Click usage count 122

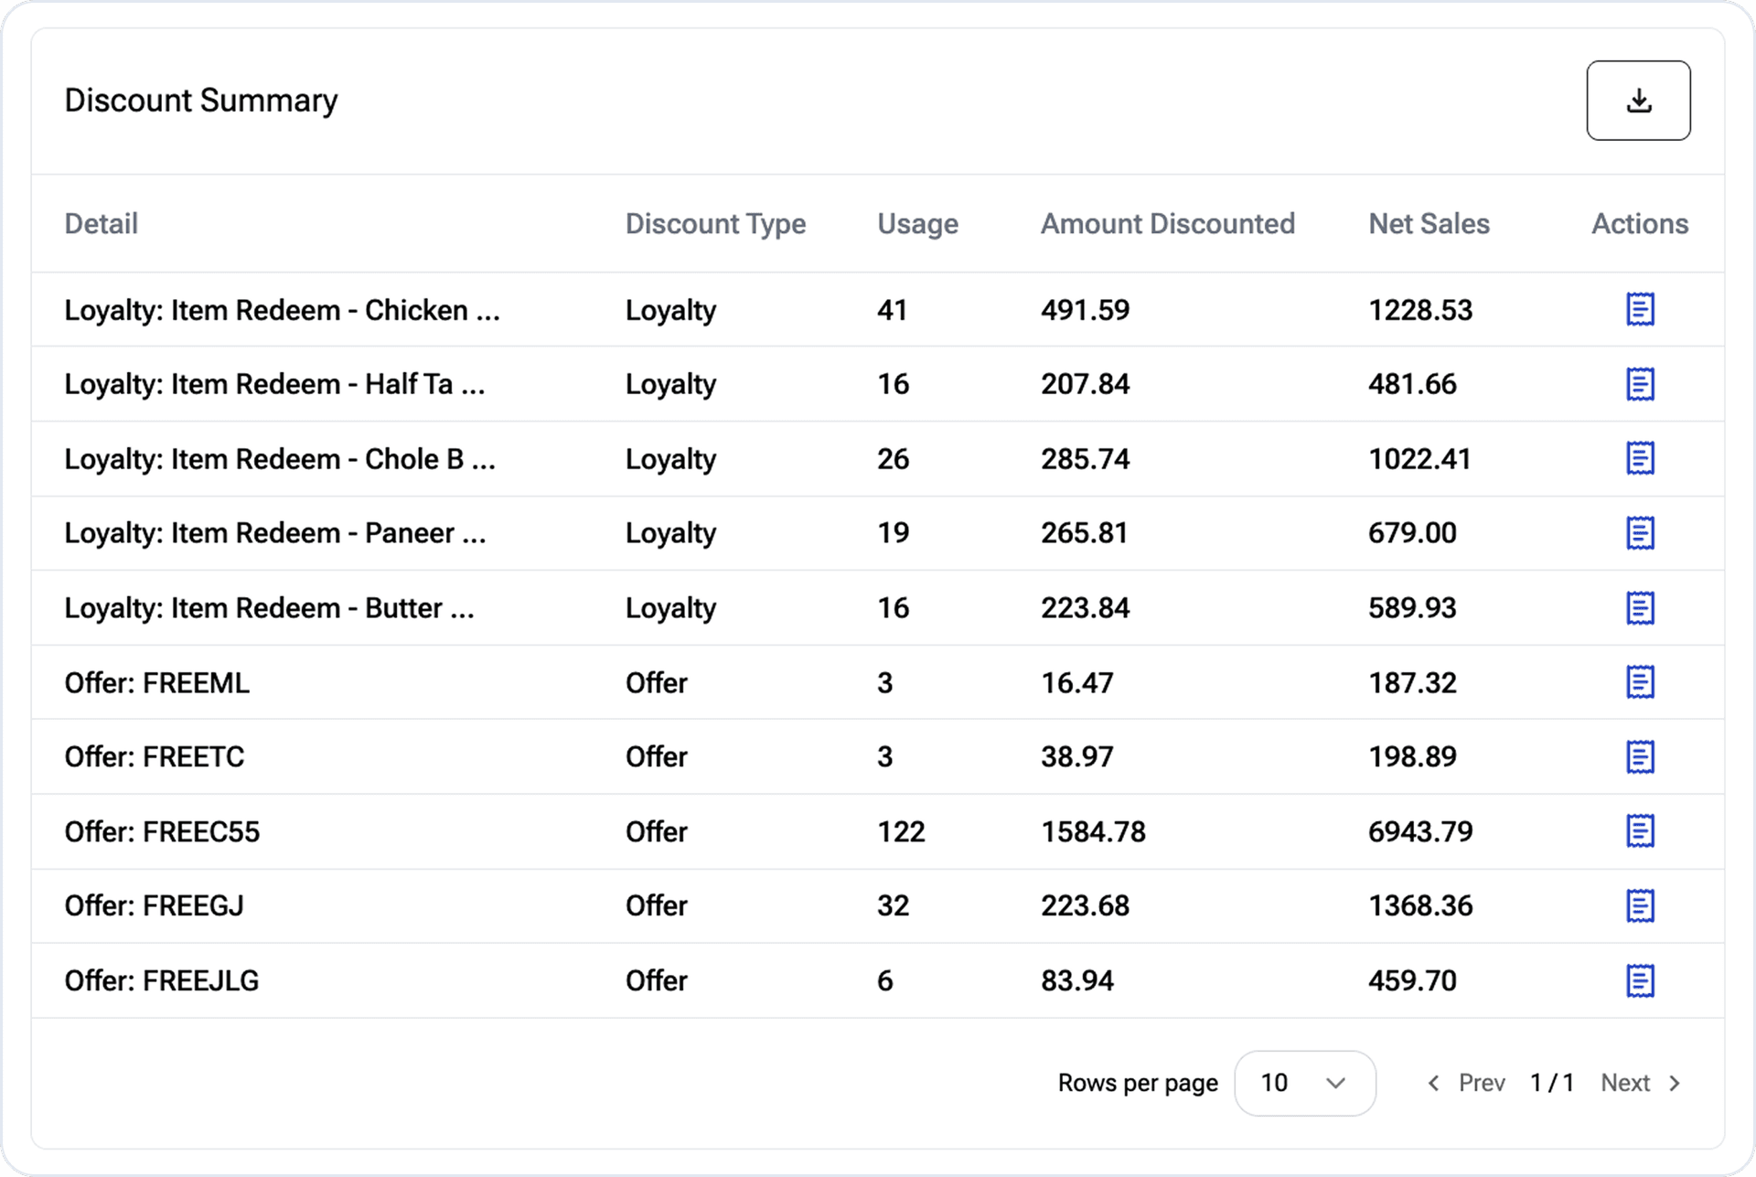(901, 832)
